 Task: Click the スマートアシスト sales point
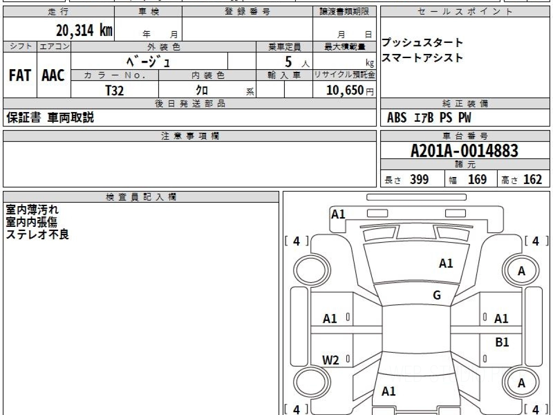click(422, 58)
